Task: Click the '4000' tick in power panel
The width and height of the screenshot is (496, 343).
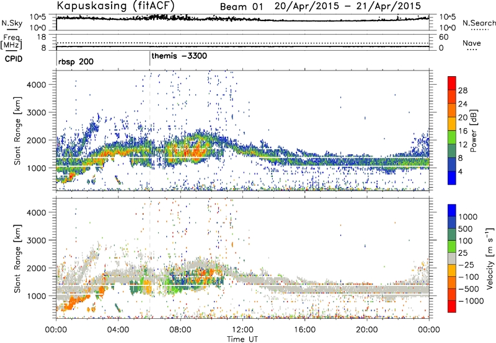Action: pos(36,85)
